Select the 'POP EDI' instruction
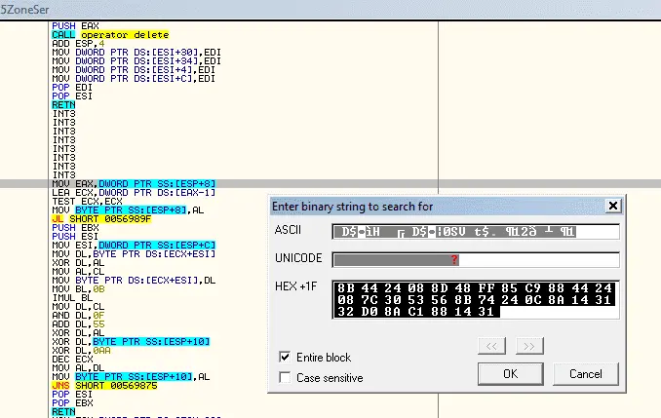Viewport: 661px width, 418px height. coord(72,88)
